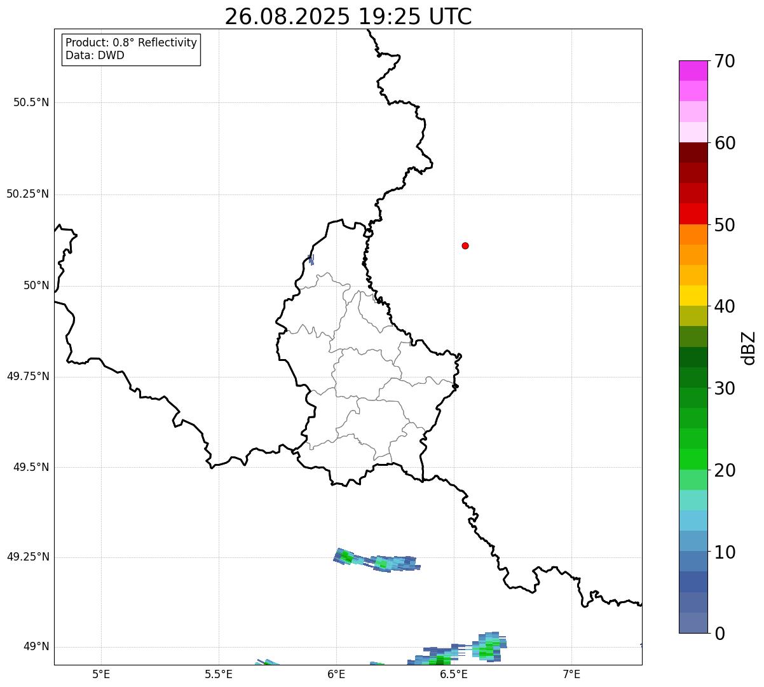Pick the olive swatch just below 40
Viewport: 764px width, 687px height.
click(x=693, y=316)
